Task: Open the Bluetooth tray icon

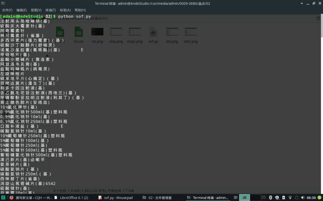Action: pos(270,198)
